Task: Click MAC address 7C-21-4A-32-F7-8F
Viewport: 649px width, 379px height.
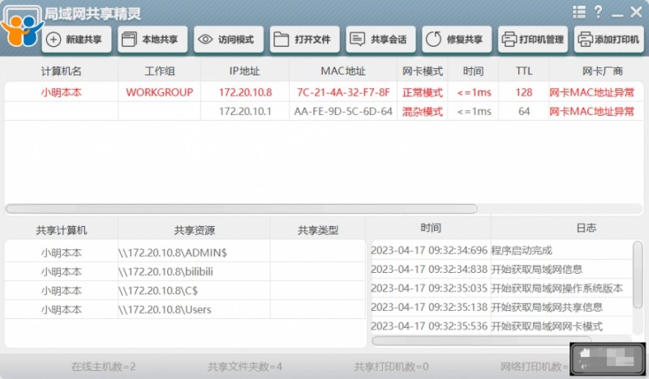Action: point(343,92)
